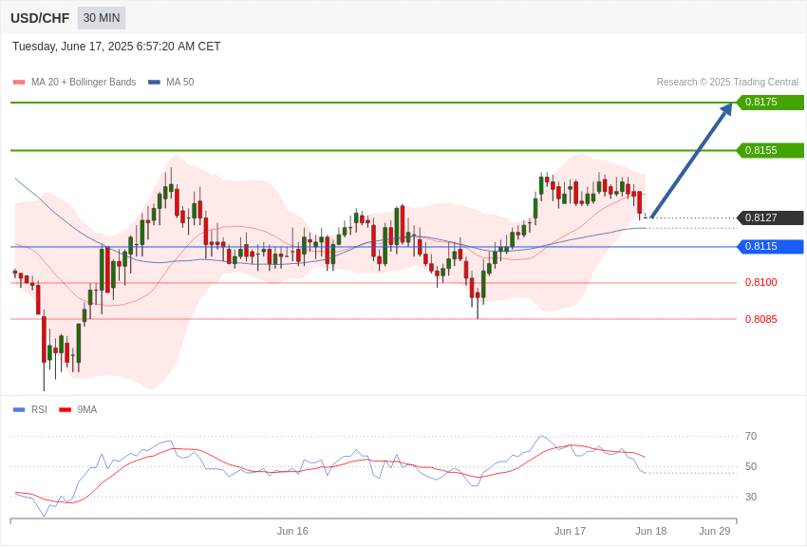
Task: Click the MA 50 legend swatch
Action: tap(154, 82)
